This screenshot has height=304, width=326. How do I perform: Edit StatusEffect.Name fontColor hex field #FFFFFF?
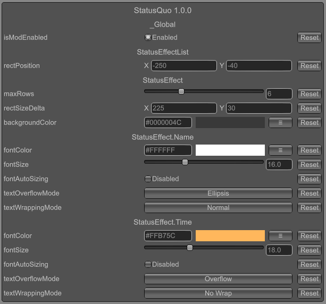click(x=168, y=150)
